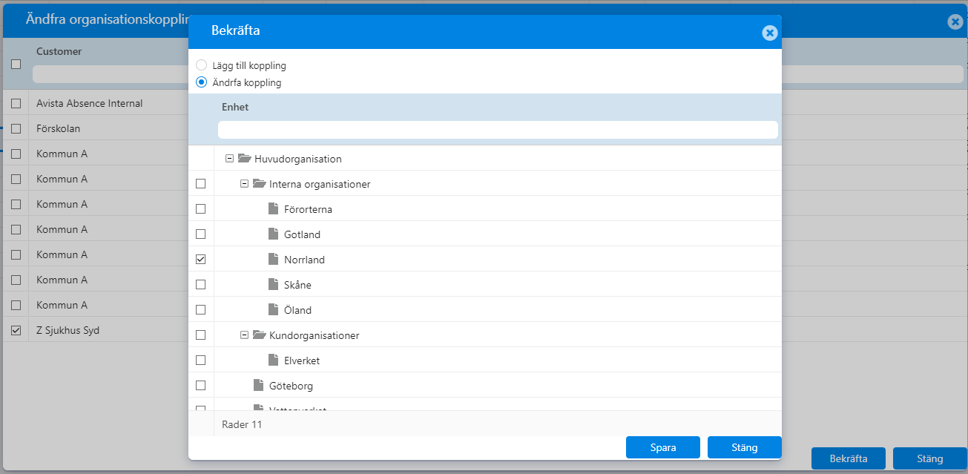Check the Elverket checkbox
Viewport: 968px width, 474px height.
(200, 361)
